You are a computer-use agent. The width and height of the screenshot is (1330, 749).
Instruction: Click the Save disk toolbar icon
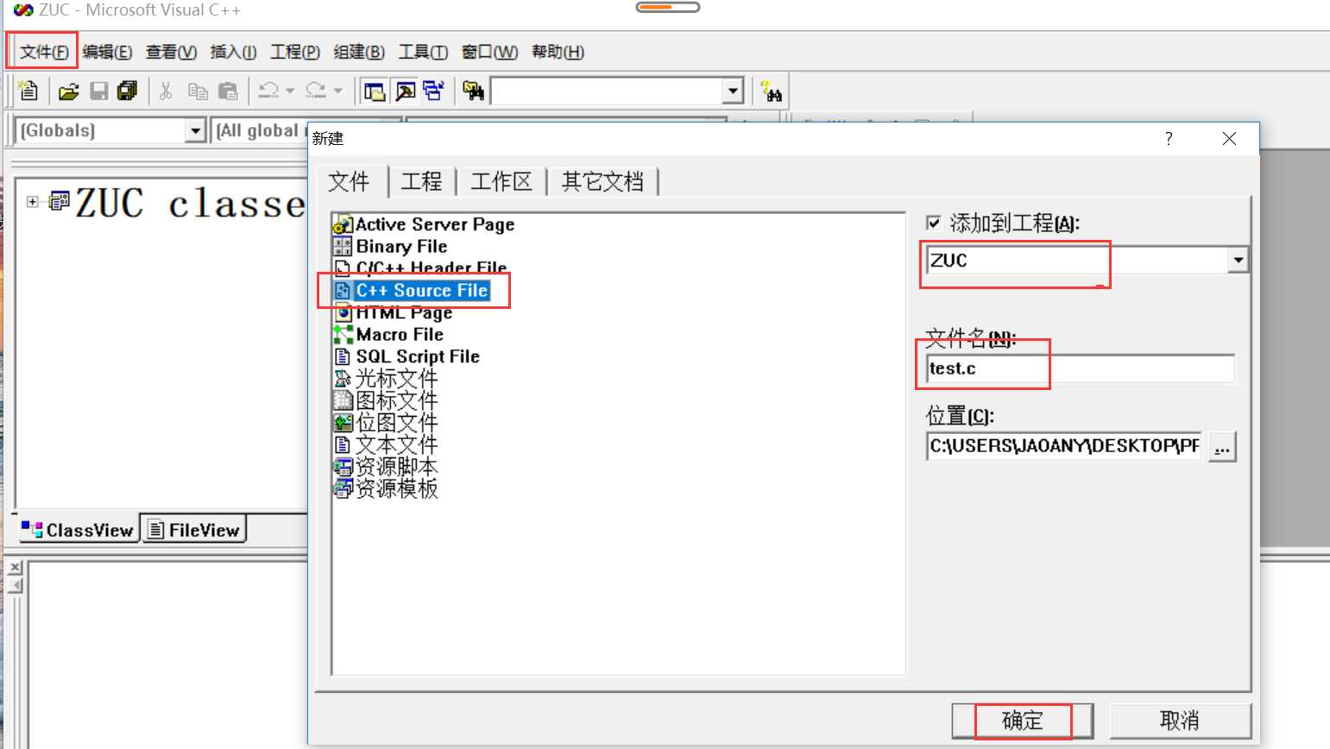click(99, 91)
